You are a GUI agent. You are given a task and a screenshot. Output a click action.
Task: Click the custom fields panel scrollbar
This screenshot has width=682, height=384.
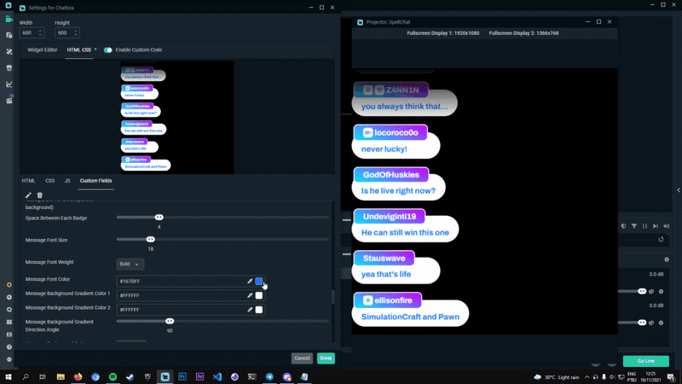[x=333, y=296]
